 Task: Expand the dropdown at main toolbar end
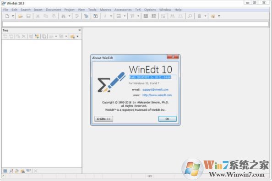coord(219,16)
